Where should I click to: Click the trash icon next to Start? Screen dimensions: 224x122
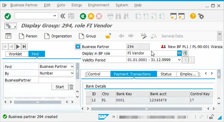pos(71,87)
